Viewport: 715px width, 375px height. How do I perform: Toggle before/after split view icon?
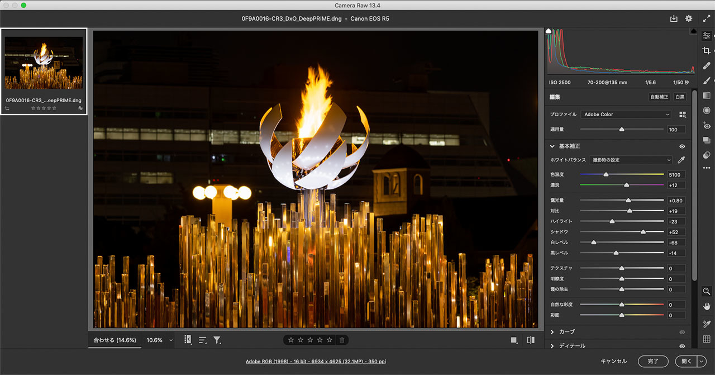(x=531, y=340)
